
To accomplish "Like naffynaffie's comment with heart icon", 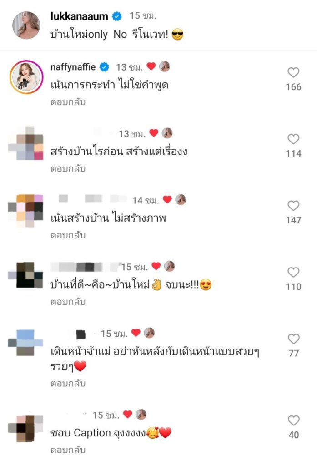I will point(293,72).
